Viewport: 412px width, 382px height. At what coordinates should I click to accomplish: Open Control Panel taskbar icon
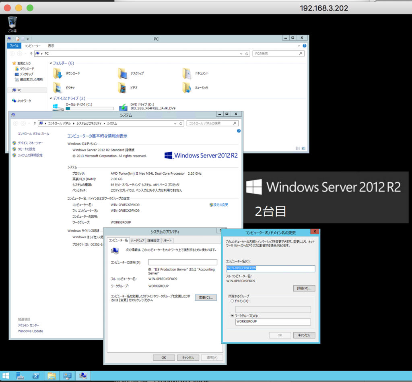(x=67, y=376)
